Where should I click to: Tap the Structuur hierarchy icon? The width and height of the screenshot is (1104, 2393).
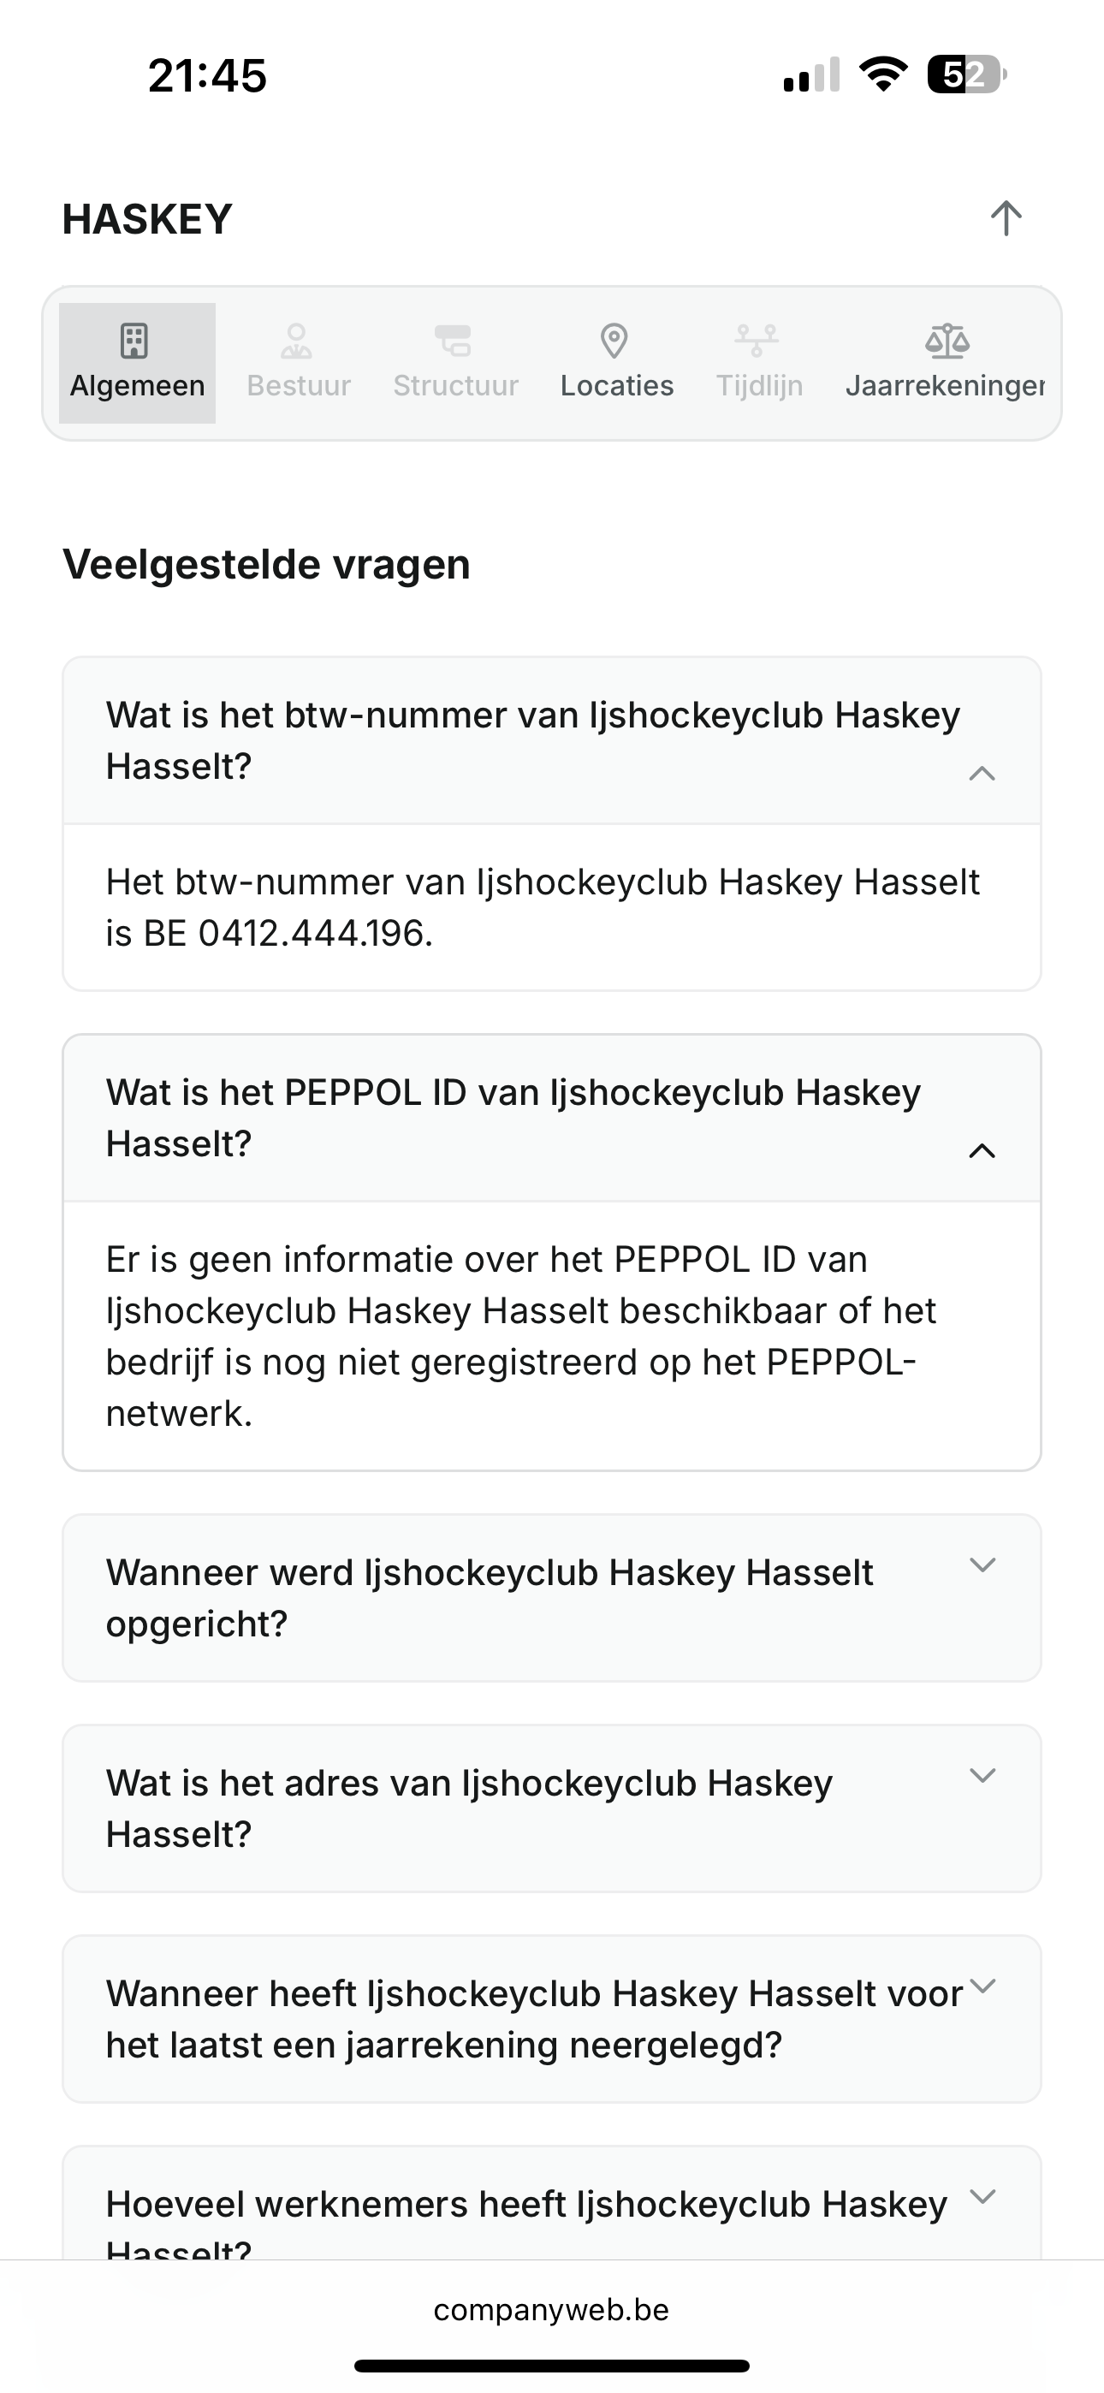pos(454,341)
